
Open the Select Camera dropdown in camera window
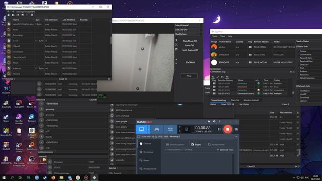coord(188,25)
